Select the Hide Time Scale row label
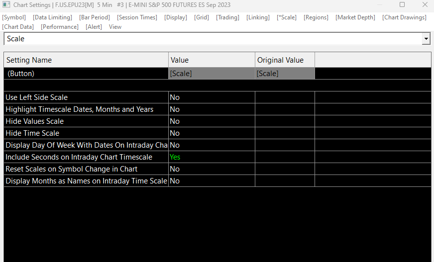 [x=32, y=133]
